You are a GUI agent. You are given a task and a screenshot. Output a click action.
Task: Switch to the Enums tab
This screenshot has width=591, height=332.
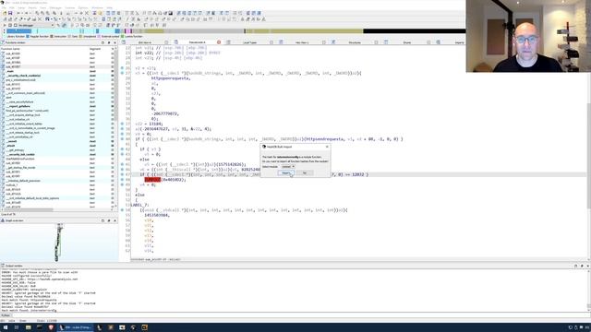[x=407, y=42]
